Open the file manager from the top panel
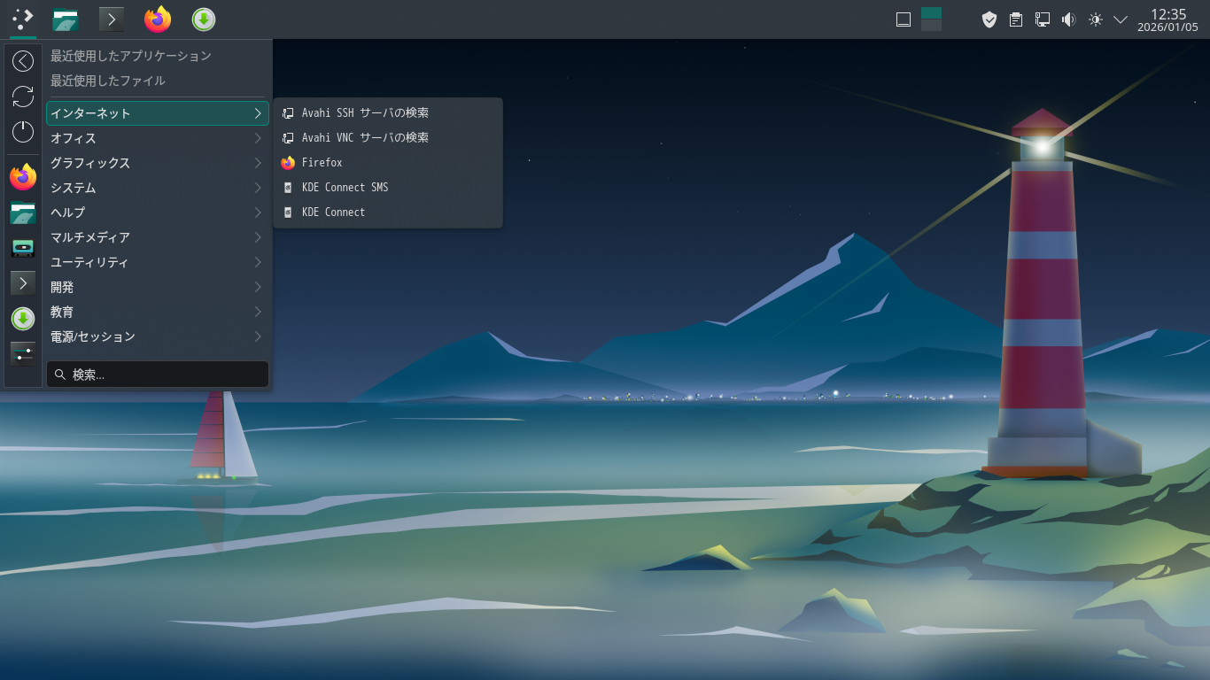 (x=66, y=19)
